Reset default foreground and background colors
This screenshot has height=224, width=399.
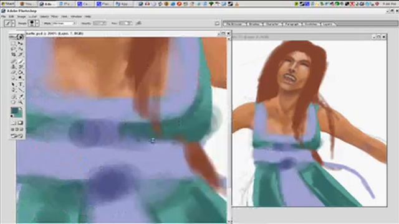coord(12,116)
